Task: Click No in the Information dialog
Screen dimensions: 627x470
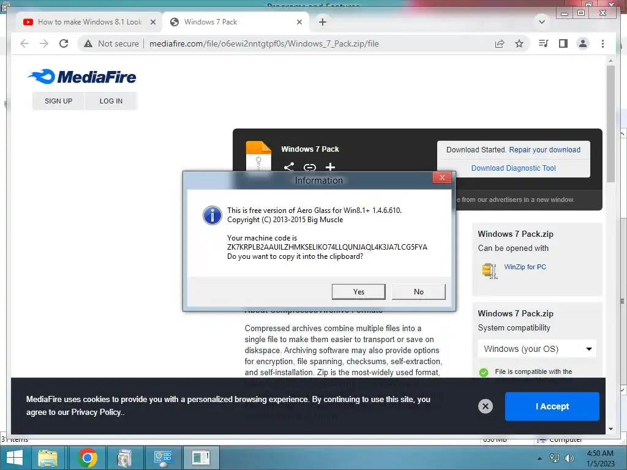Action: click(x=419, y=292)
